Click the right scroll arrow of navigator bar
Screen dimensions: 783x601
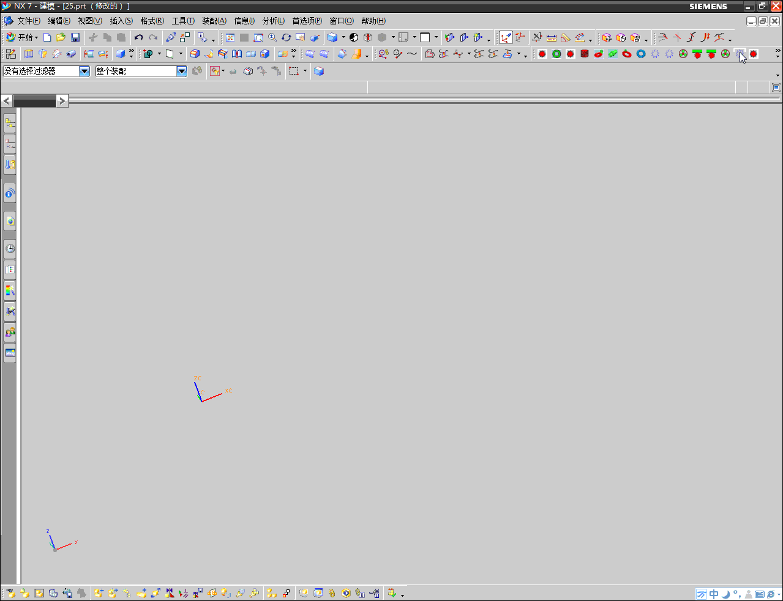pos(62,101)
